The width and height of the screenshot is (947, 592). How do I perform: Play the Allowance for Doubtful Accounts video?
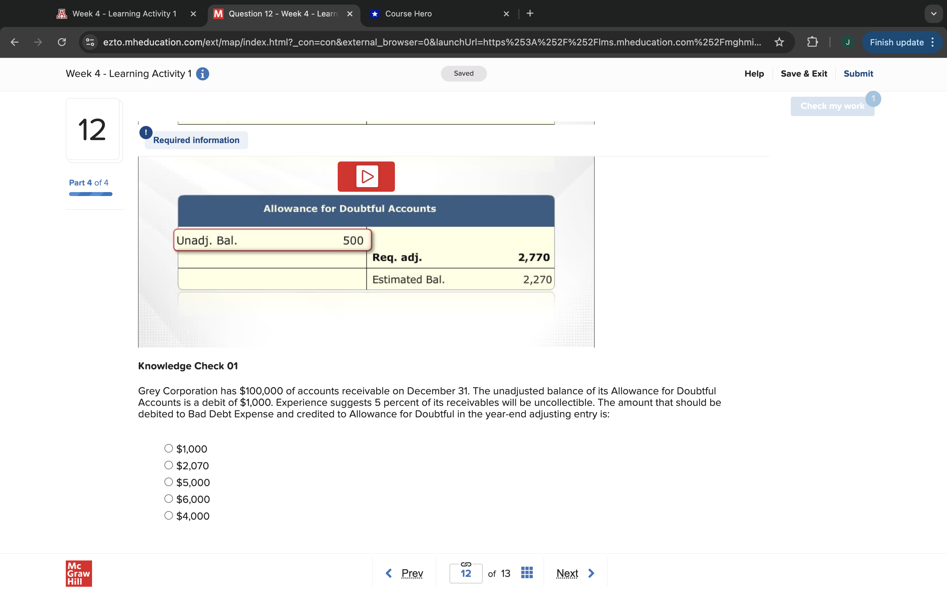pos(366,177)
